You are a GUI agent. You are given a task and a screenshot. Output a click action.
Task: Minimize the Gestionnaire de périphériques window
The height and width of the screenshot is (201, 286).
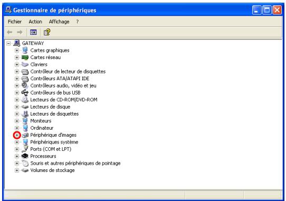[256, 10]
